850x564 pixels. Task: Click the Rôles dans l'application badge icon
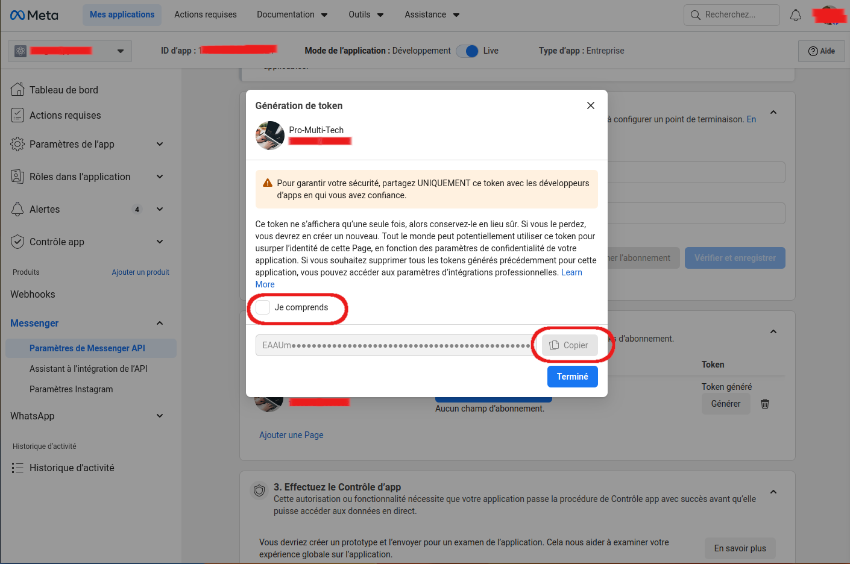17,177
